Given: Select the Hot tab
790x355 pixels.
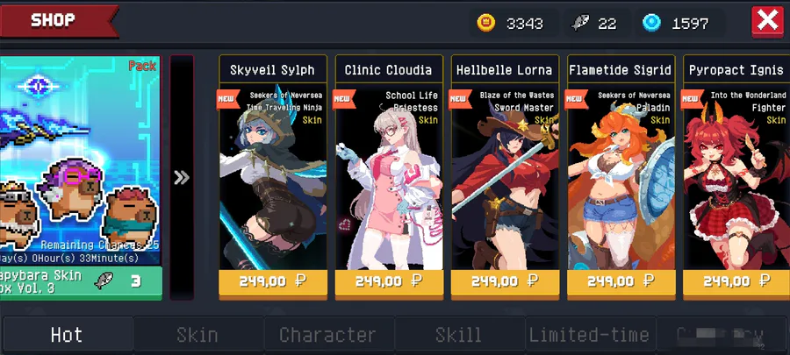Looking at the screenshot, I should (67, 335).
